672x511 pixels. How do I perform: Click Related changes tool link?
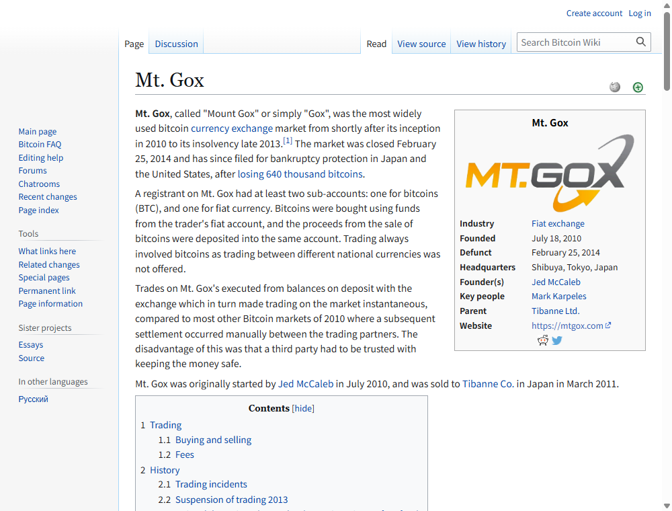49,264
